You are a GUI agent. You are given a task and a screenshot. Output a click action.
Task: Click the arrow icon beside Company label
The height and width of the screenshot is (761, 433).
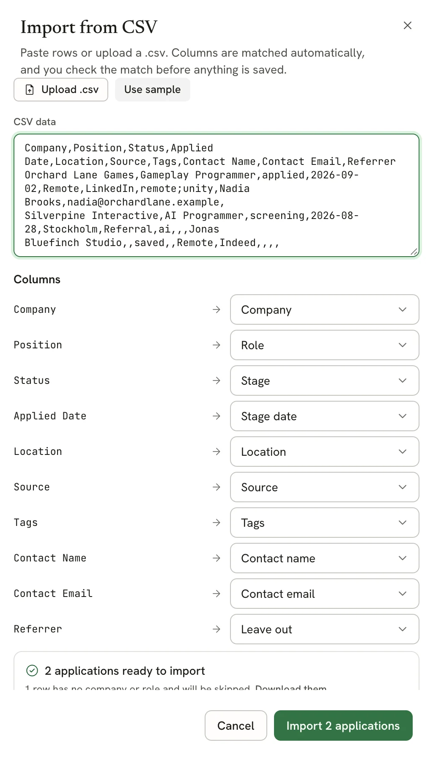tap(216, 309)
